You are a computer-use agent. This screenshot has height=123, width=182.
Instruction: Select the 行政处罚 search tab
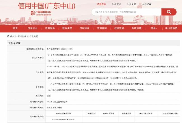click(132, 4)
